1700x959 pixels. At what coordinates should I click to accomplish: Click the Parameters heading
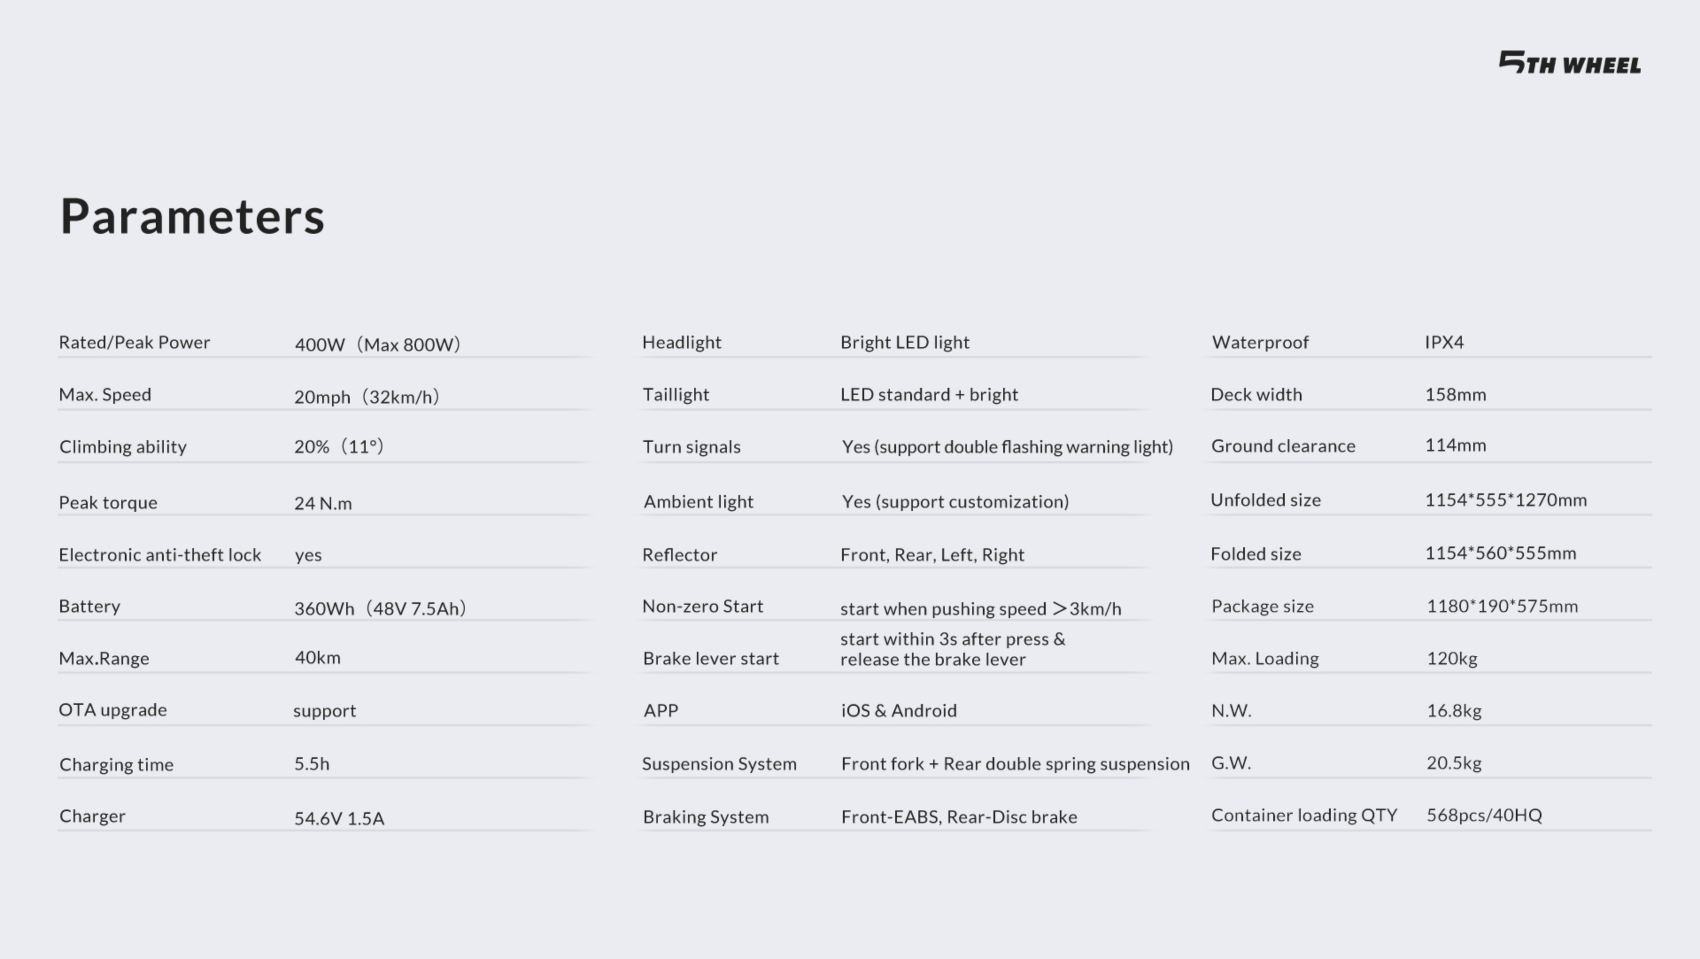click(192, 217)
